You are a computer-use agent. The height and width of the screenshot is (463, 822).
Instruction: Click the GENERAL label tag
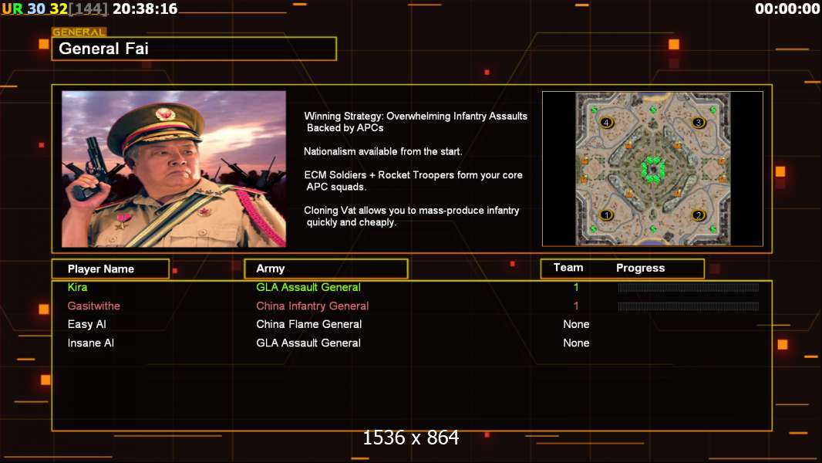pyautogui.click(x=79, y=32)
